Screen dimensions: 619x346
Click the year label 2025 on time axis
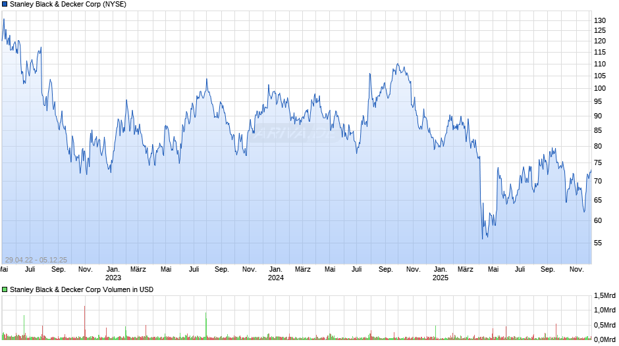[x=440, y=278]
